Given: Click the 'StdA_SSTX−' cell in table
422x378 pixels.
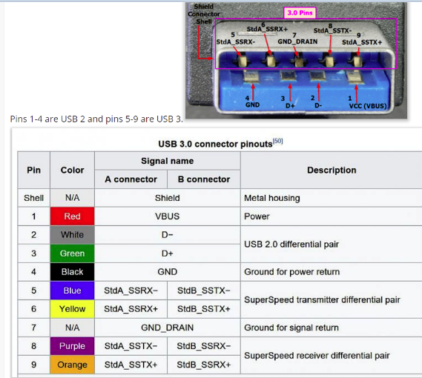Looking at the screenshot, I should coord(131,346).
